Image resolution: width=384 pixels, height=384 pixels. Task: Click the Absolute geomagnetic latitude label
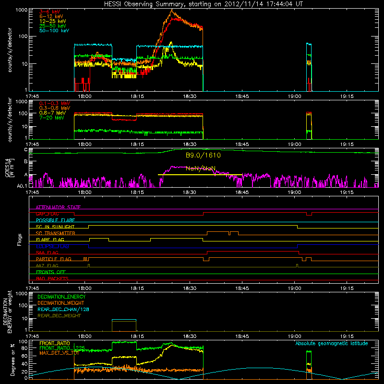click(x=332, y=344)
